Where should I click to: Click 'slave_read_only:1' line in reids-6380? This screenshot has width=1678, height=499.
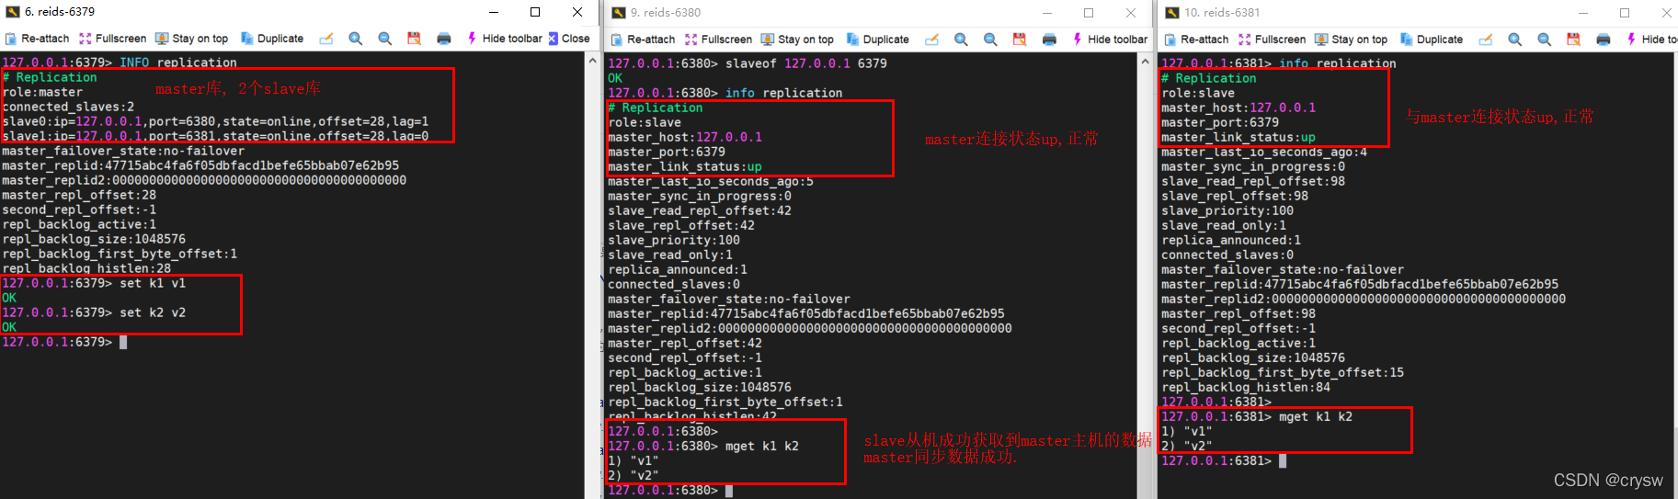(670, 255)
